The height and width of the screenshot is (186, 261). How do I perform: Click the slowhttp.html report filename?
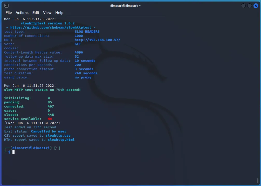(x=61, y=140)
